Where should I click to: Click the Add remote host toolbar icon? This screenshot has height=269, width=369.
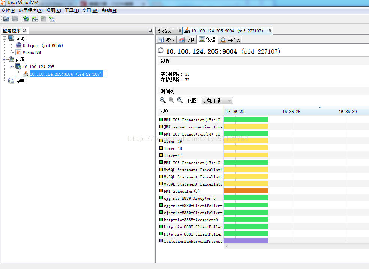(26, 19)
